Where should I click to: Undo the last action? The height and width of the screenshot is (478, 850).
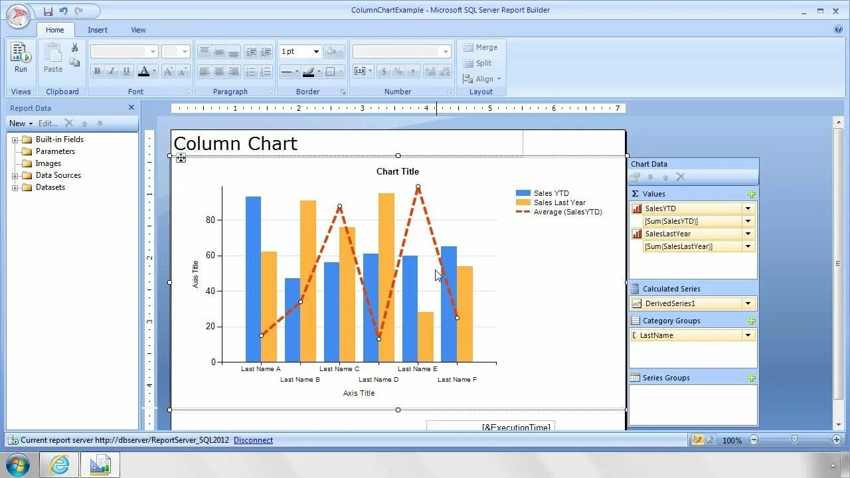tap(64, 11)
